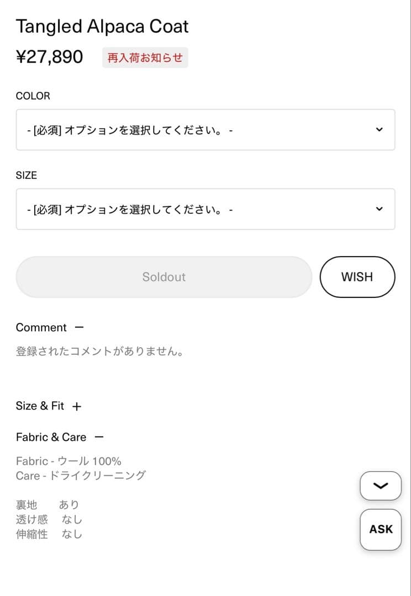Click the ¥27,890 price text

point(50,57)
